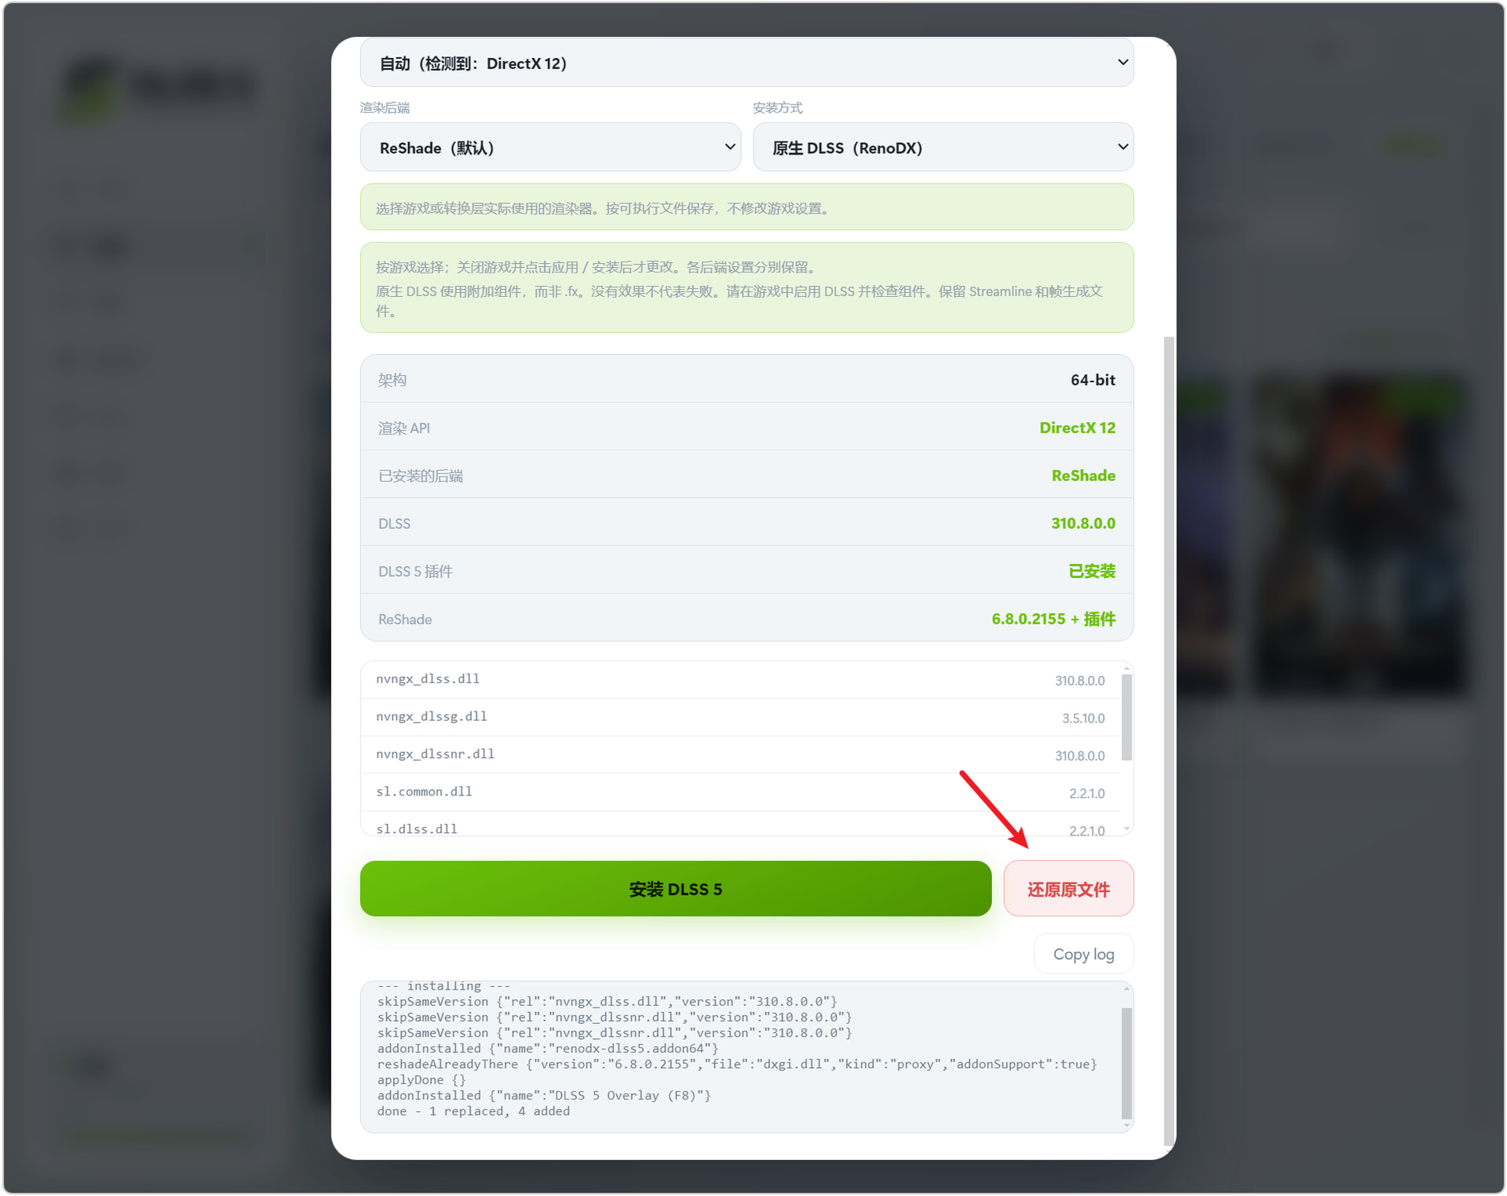Select the sl.dlss.dll file row
Screen dimensions: 1507x1196
740,825
